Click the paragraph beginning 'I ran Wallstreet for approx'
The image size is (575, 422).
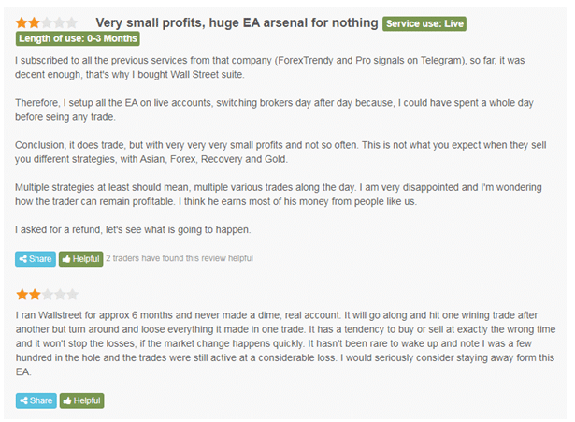click(285, 343)
